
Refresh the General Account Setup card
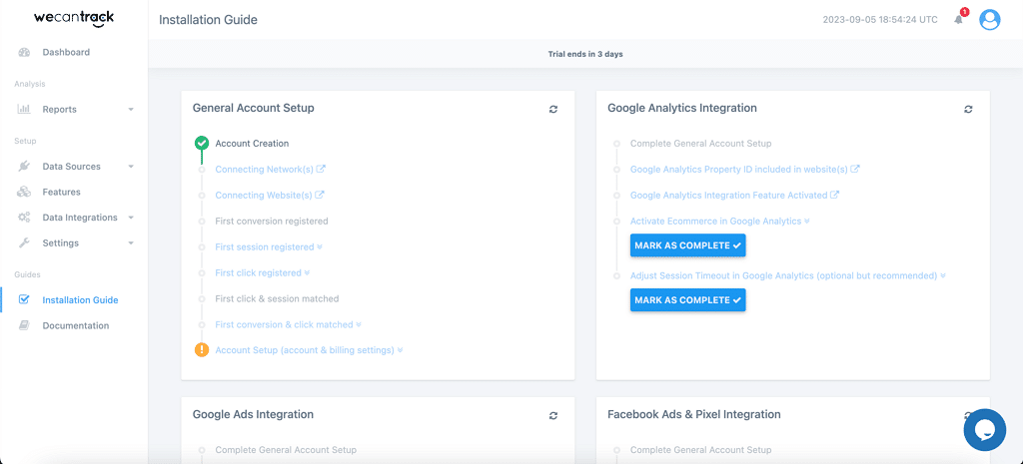pyautogui.click(x=553, y=109)
